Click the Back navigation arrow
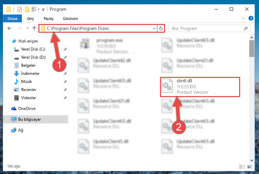 tap(9, 28)
